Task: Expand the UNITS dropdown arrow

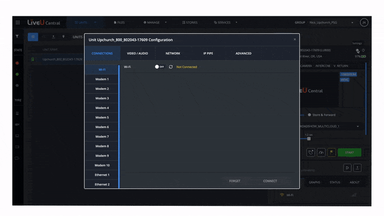Action: (95, 23)
